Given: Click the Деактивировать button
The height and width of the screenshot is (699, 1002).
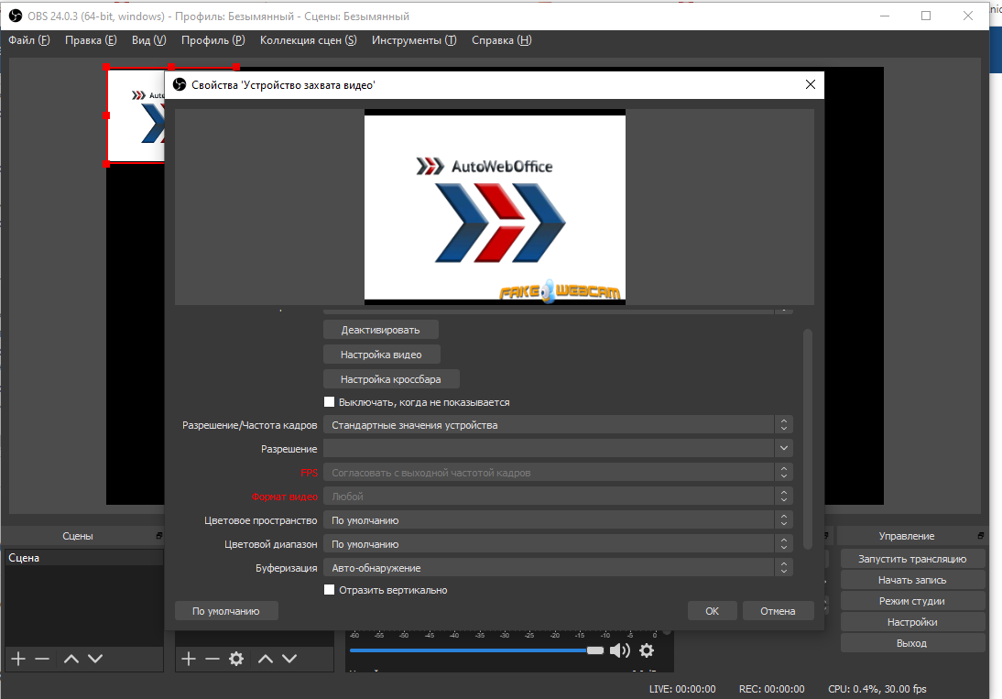Looking at the screenshot, I should pos(381,330).
